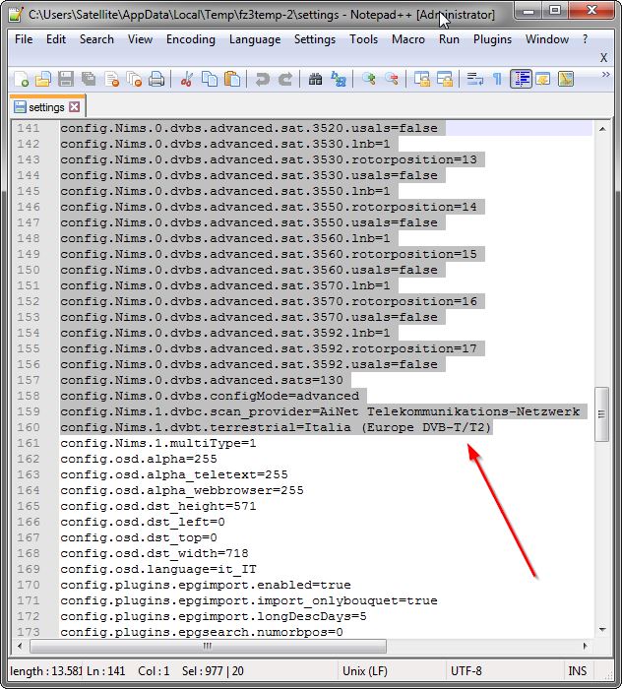The width and height of the screenshot is (622, 689).
Task: Open the File menu
Action: point(24,39)
